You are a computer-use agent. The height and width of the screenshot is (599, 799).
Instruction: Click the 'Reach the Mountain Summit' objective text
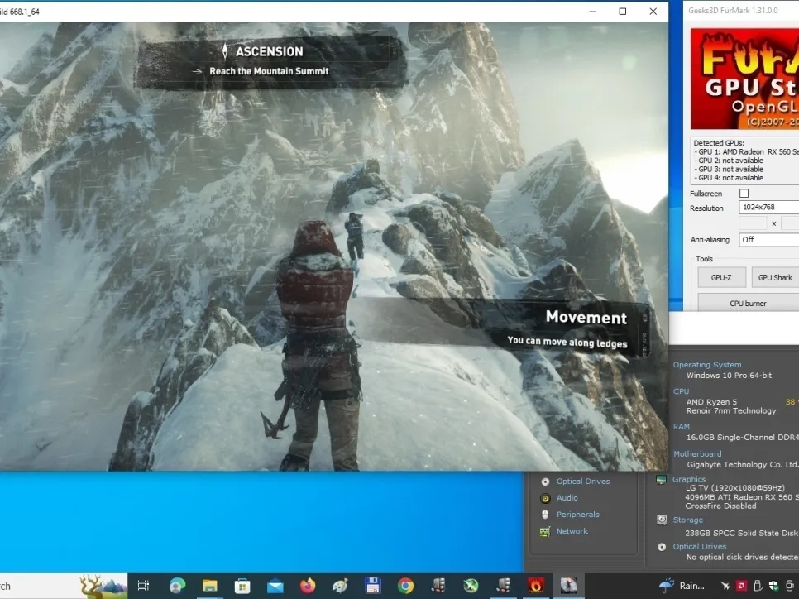tap(269, 71)
